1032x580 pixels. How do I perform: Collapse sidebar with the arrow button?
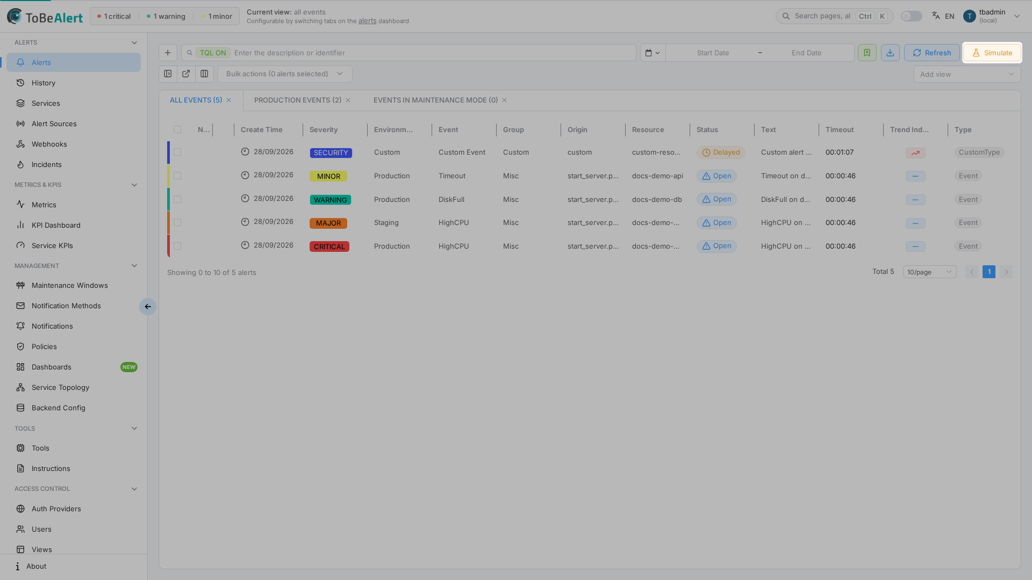click(x=148, y=307)
